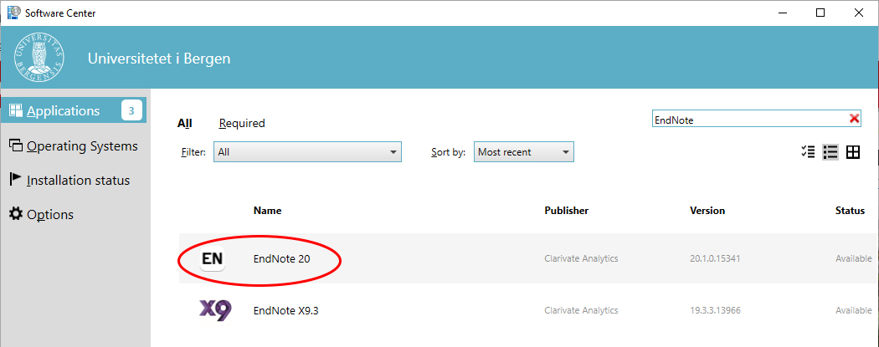Select the All tab
879x347 pixels.
(185, 123)
